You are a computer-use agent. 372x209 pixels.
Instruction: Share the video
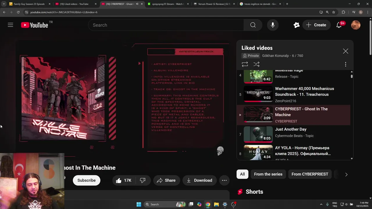(167, 180)
